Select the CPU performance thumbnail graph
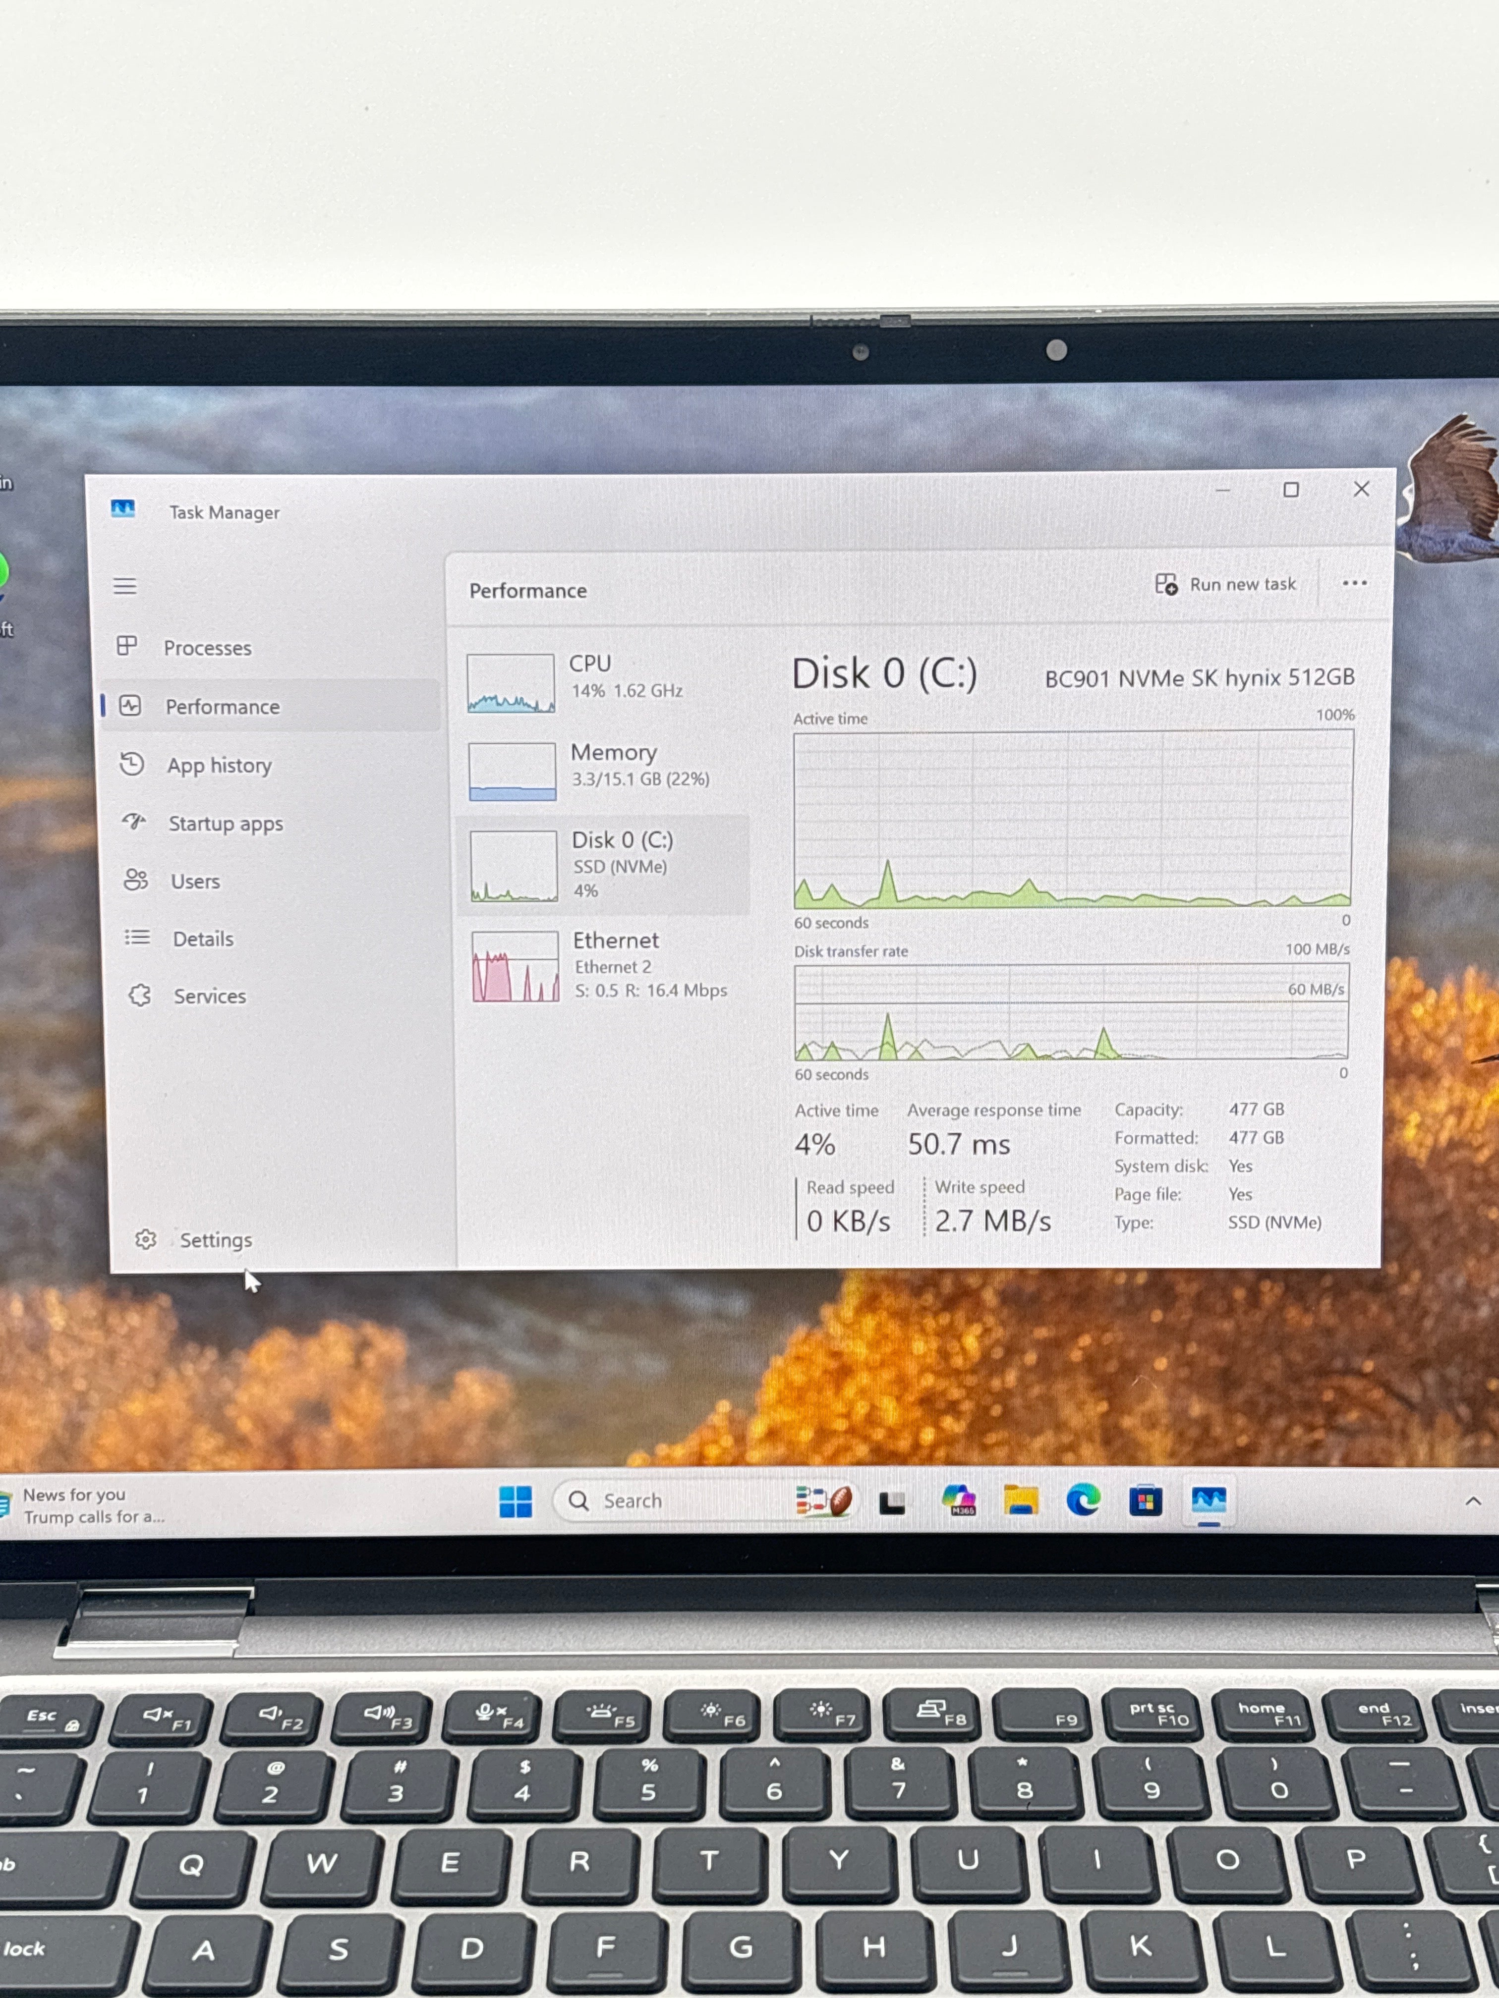Image resolution: width=1499 pixels, height=1998 pixels. [511, 684]
